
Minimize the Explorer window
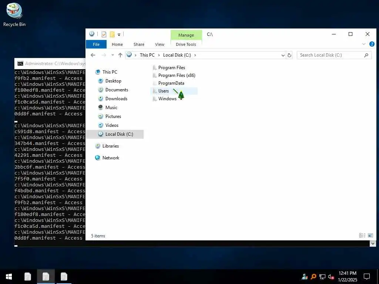point(334,34)
